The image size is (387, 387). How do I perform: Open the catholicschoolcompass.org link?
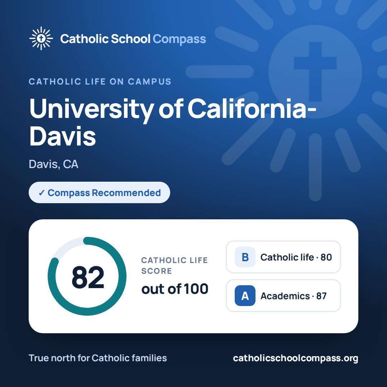tap(295, 358)
